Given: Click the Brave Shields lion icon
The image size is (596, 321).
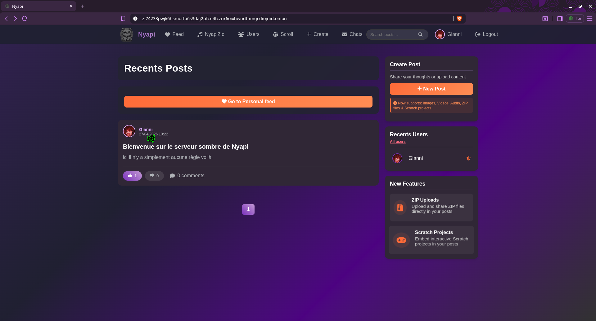Looking at the screenshot, I should [459, 19].
